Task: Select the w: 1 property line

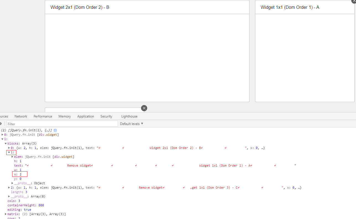Action: click(18, 170)
